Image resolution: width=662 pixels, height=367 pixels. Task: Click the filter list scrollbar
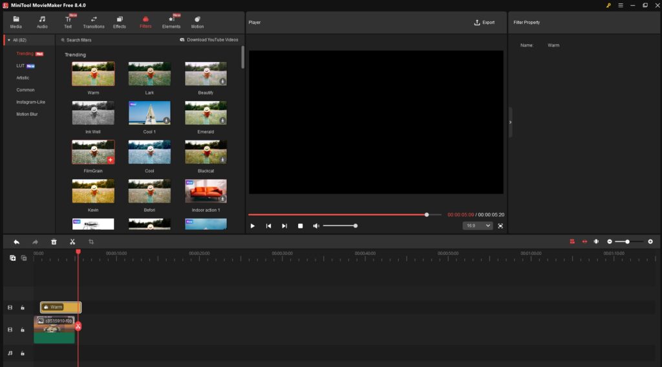(x=243, y=57)
